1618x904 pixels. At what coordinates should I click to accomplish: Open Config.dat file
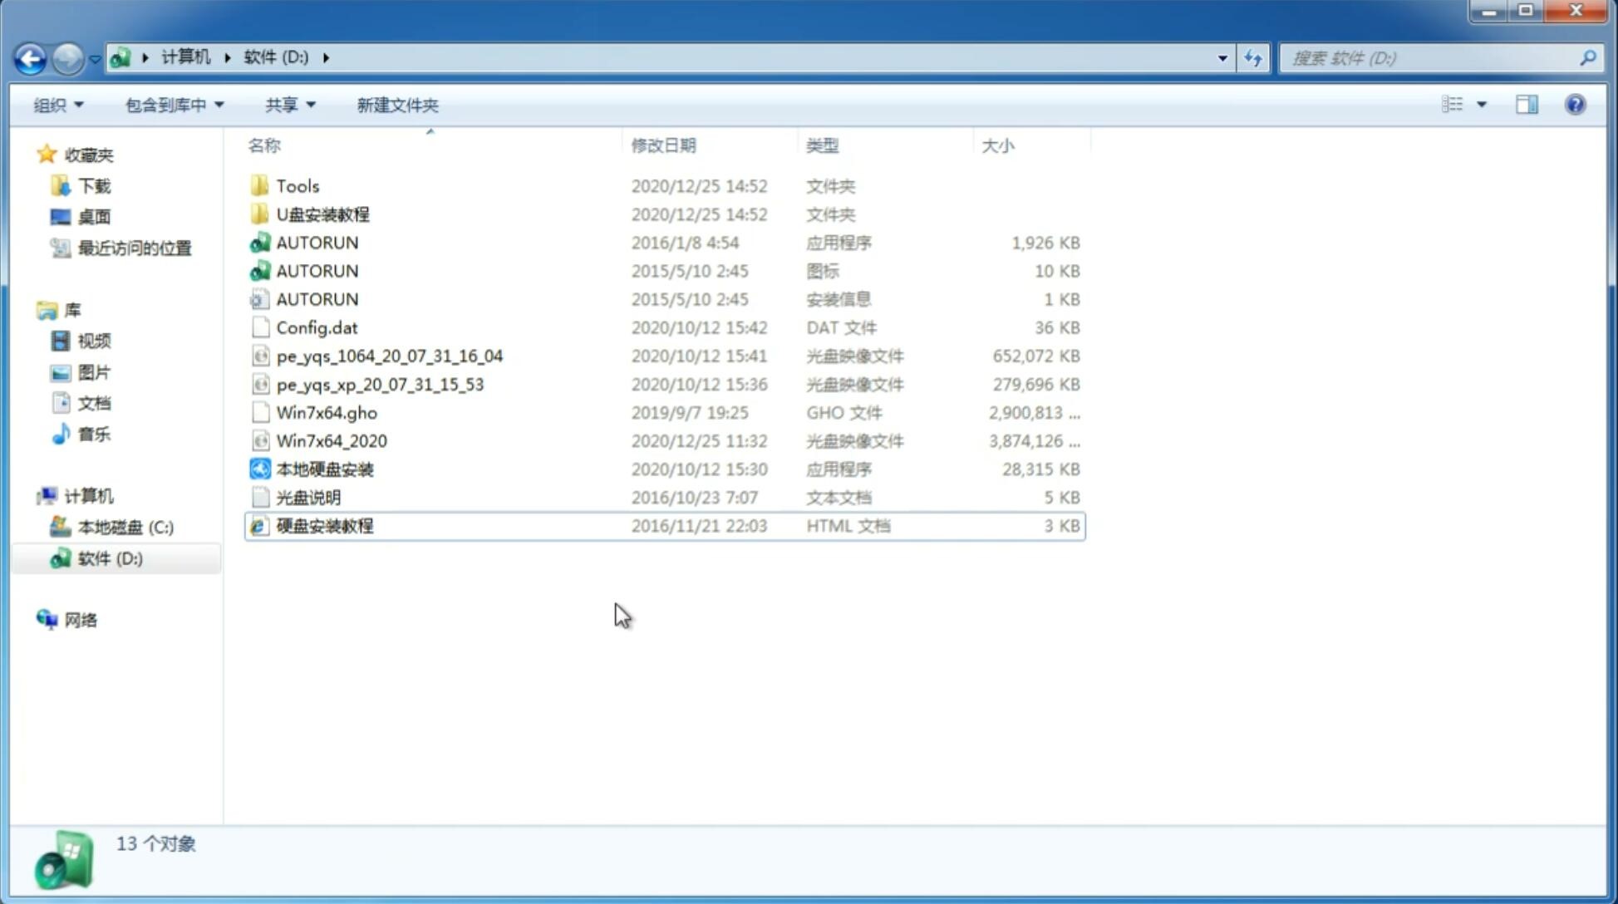click(317, 327)
